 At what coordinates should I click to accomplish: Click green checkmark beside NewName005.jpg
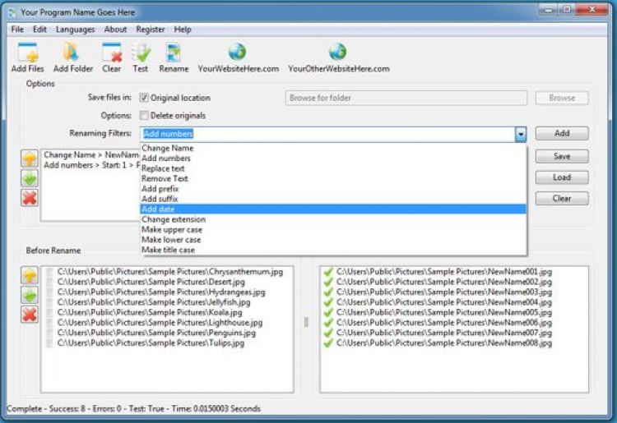coord(327,313)
